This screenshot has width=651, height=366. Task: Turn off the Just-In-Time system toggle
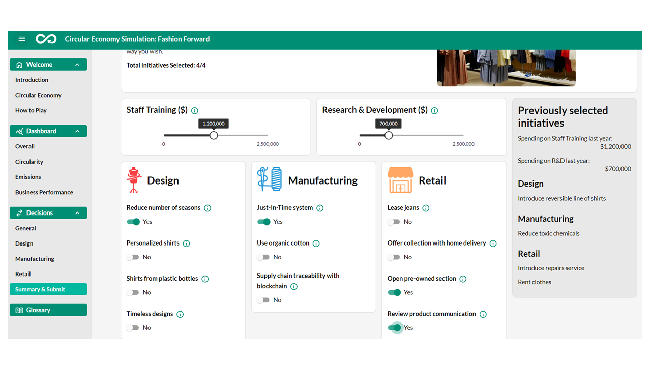point(263,222)
